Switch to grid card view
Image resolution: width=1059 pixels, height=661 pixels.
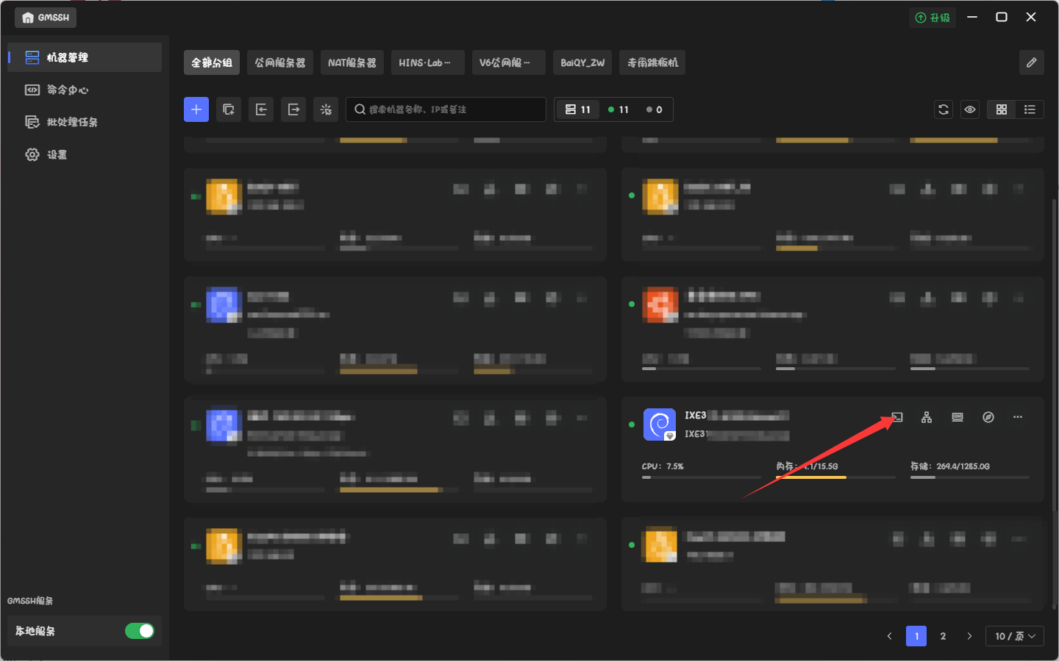click(1002, 109)
